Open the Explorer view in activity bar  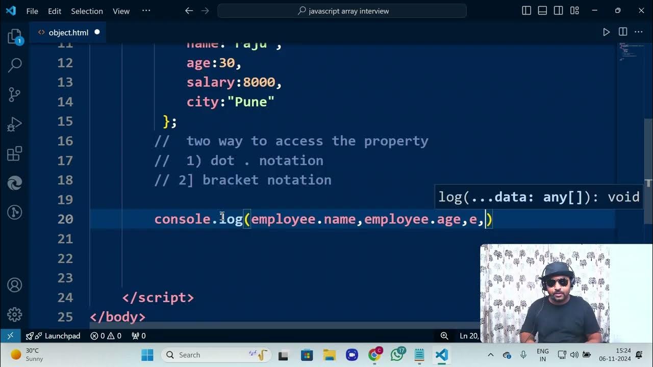click(x=14, y=36)
